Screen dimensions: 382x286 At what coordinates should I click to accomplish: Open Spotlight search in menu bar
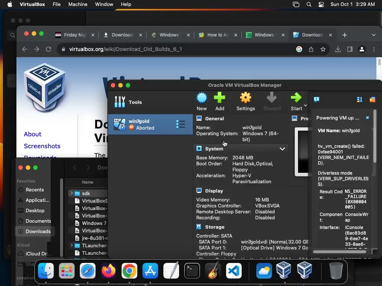(x=309, y=4)
